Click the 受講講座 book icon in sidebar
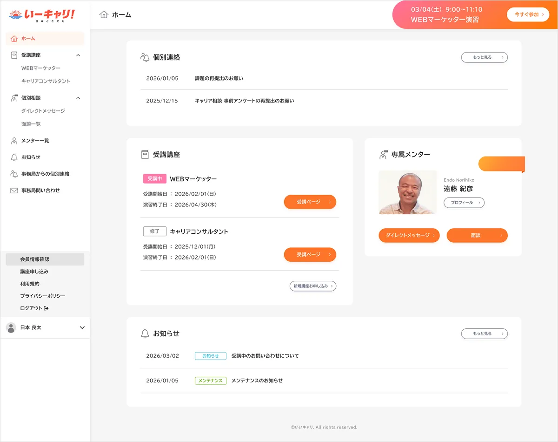The height and width of the screenshot is (442, 558). point(14,55)
